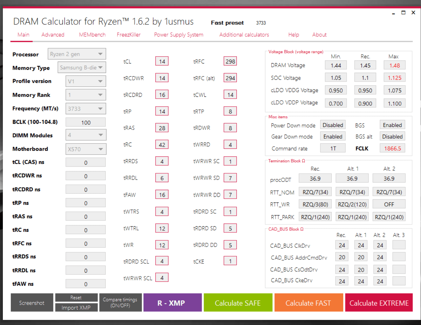Open the MEMbench tab

(92, 35)
